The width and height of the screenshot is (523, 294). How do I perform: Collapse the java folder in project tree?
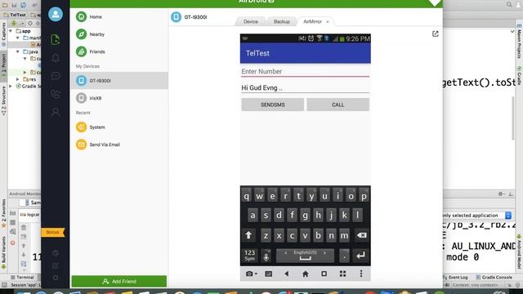click(x=18, y=51)
